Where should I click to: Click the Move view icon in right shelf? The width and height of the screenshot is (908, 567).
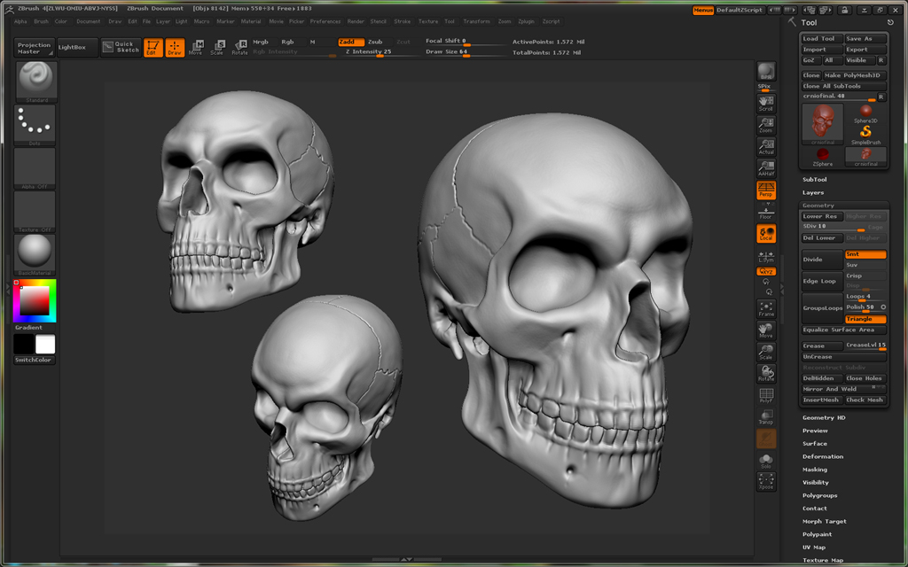(766, 330)
